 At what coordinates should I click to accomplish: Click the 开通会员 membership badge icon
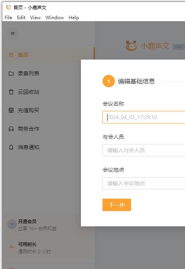click(x=12, y=224)
